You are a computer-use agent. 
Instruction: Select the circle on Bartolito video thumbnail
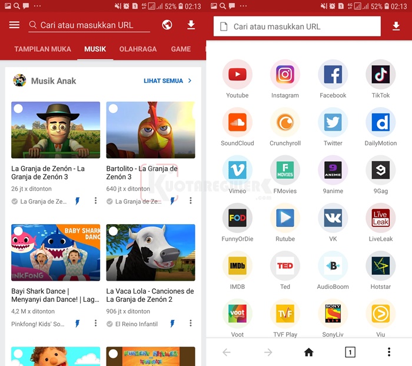(x=113, y=109)
